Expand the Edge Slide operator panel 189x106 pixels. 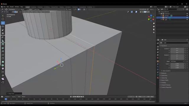[x=14, y=94]
